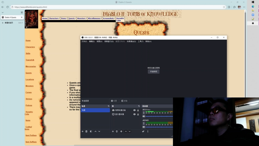259x146 pixels.
Task: Click the camera icon of video capture device source
Action: click(113, 110)
